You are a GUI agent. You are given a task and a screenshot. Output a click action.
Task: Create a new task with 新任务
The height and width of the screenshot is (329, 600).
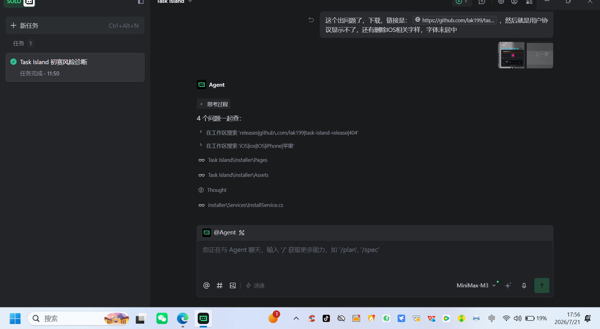pos(75,25)
